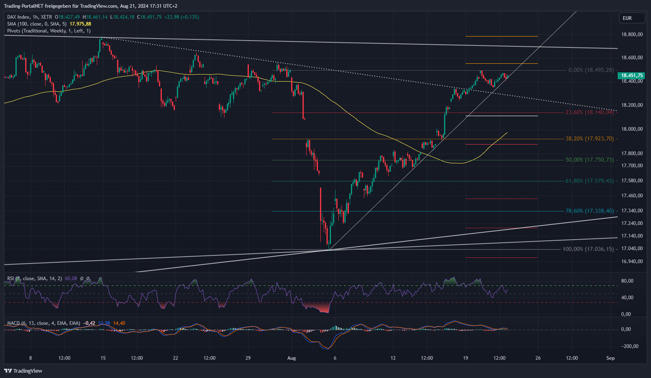Screen dimensions: 651x378
Task: Click the 18.200,00 price axis label
Action: [632, 105]
